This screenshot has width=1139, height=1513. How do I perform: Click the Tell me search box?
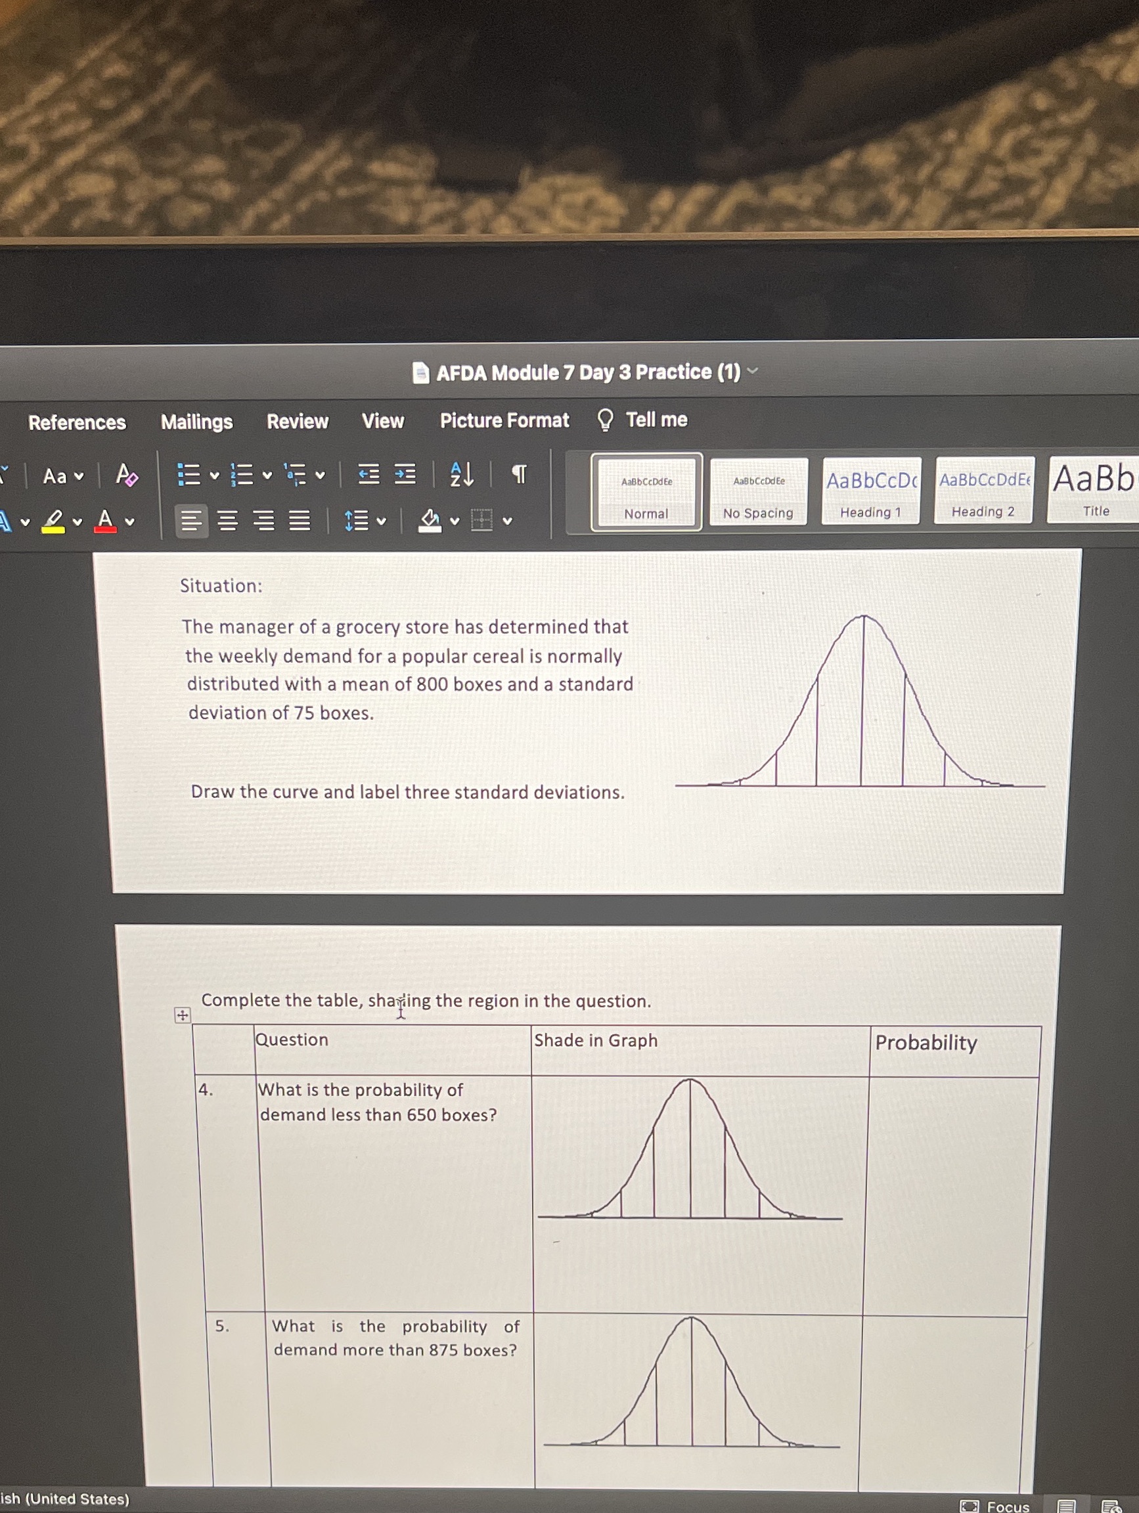[642, 420]
